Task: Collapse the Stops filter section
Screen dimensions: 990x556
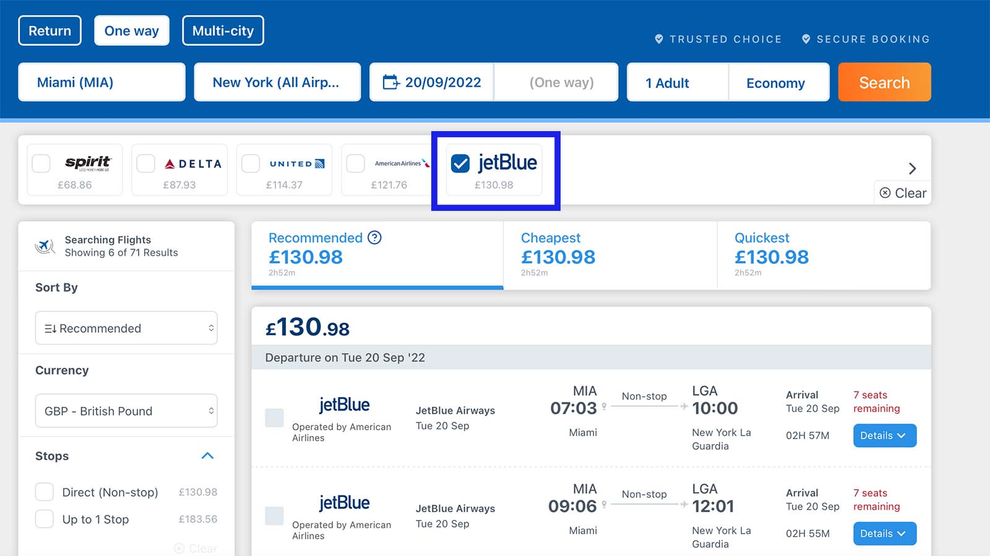Action: tap(208, 456)
